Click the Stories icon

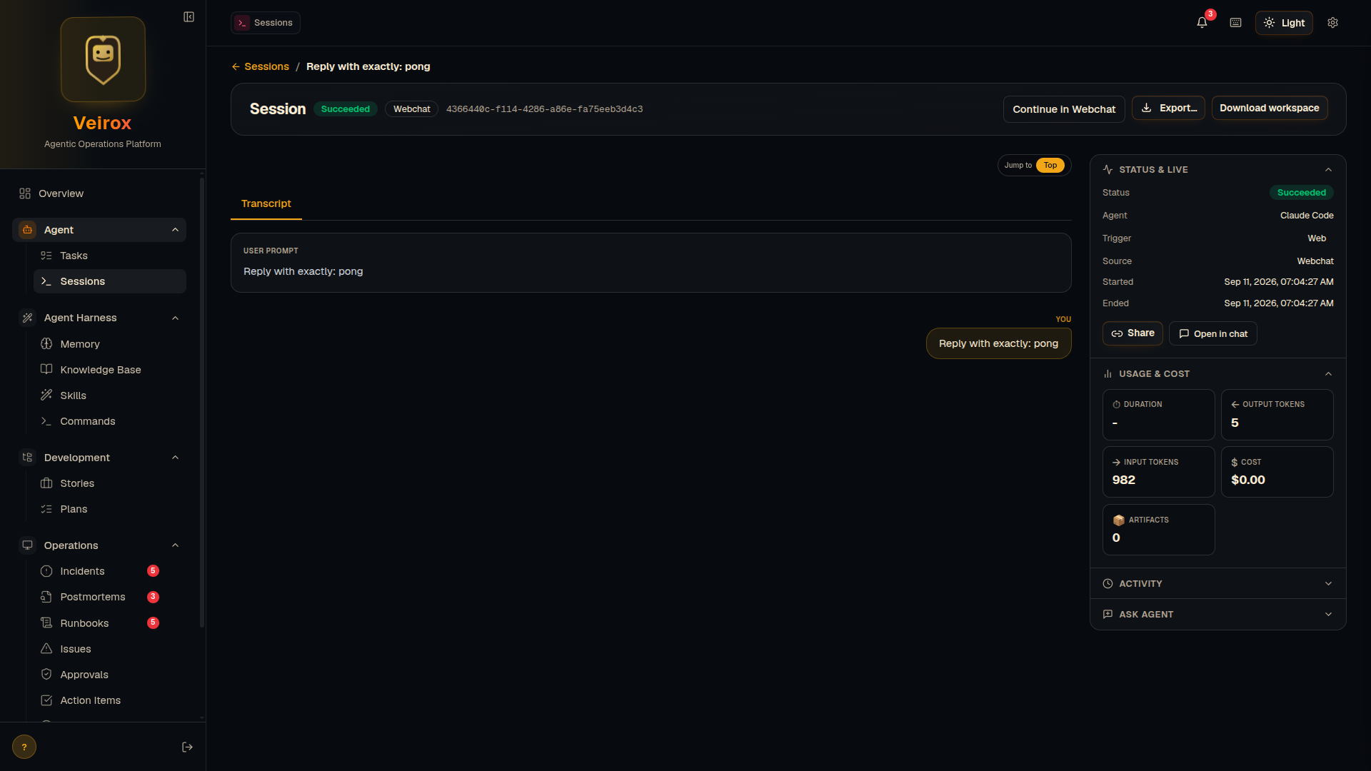coord(46,483)
